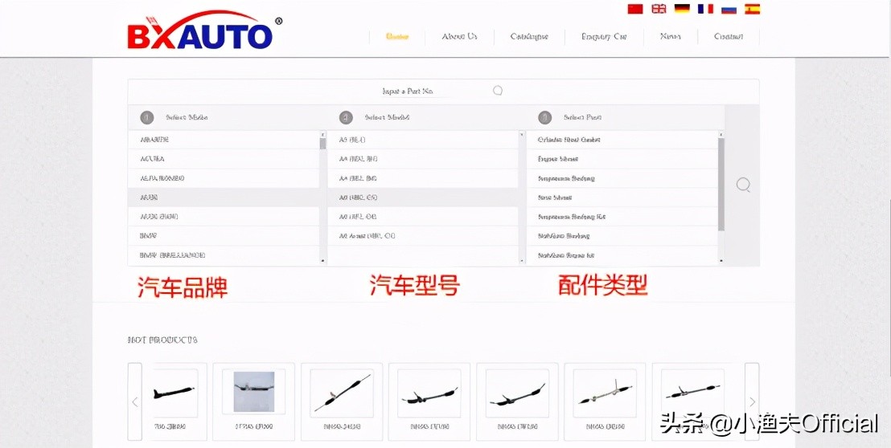Click the large search magnifier beside parts list
This screenshot has width=891, height=448.
pos(743,185)
